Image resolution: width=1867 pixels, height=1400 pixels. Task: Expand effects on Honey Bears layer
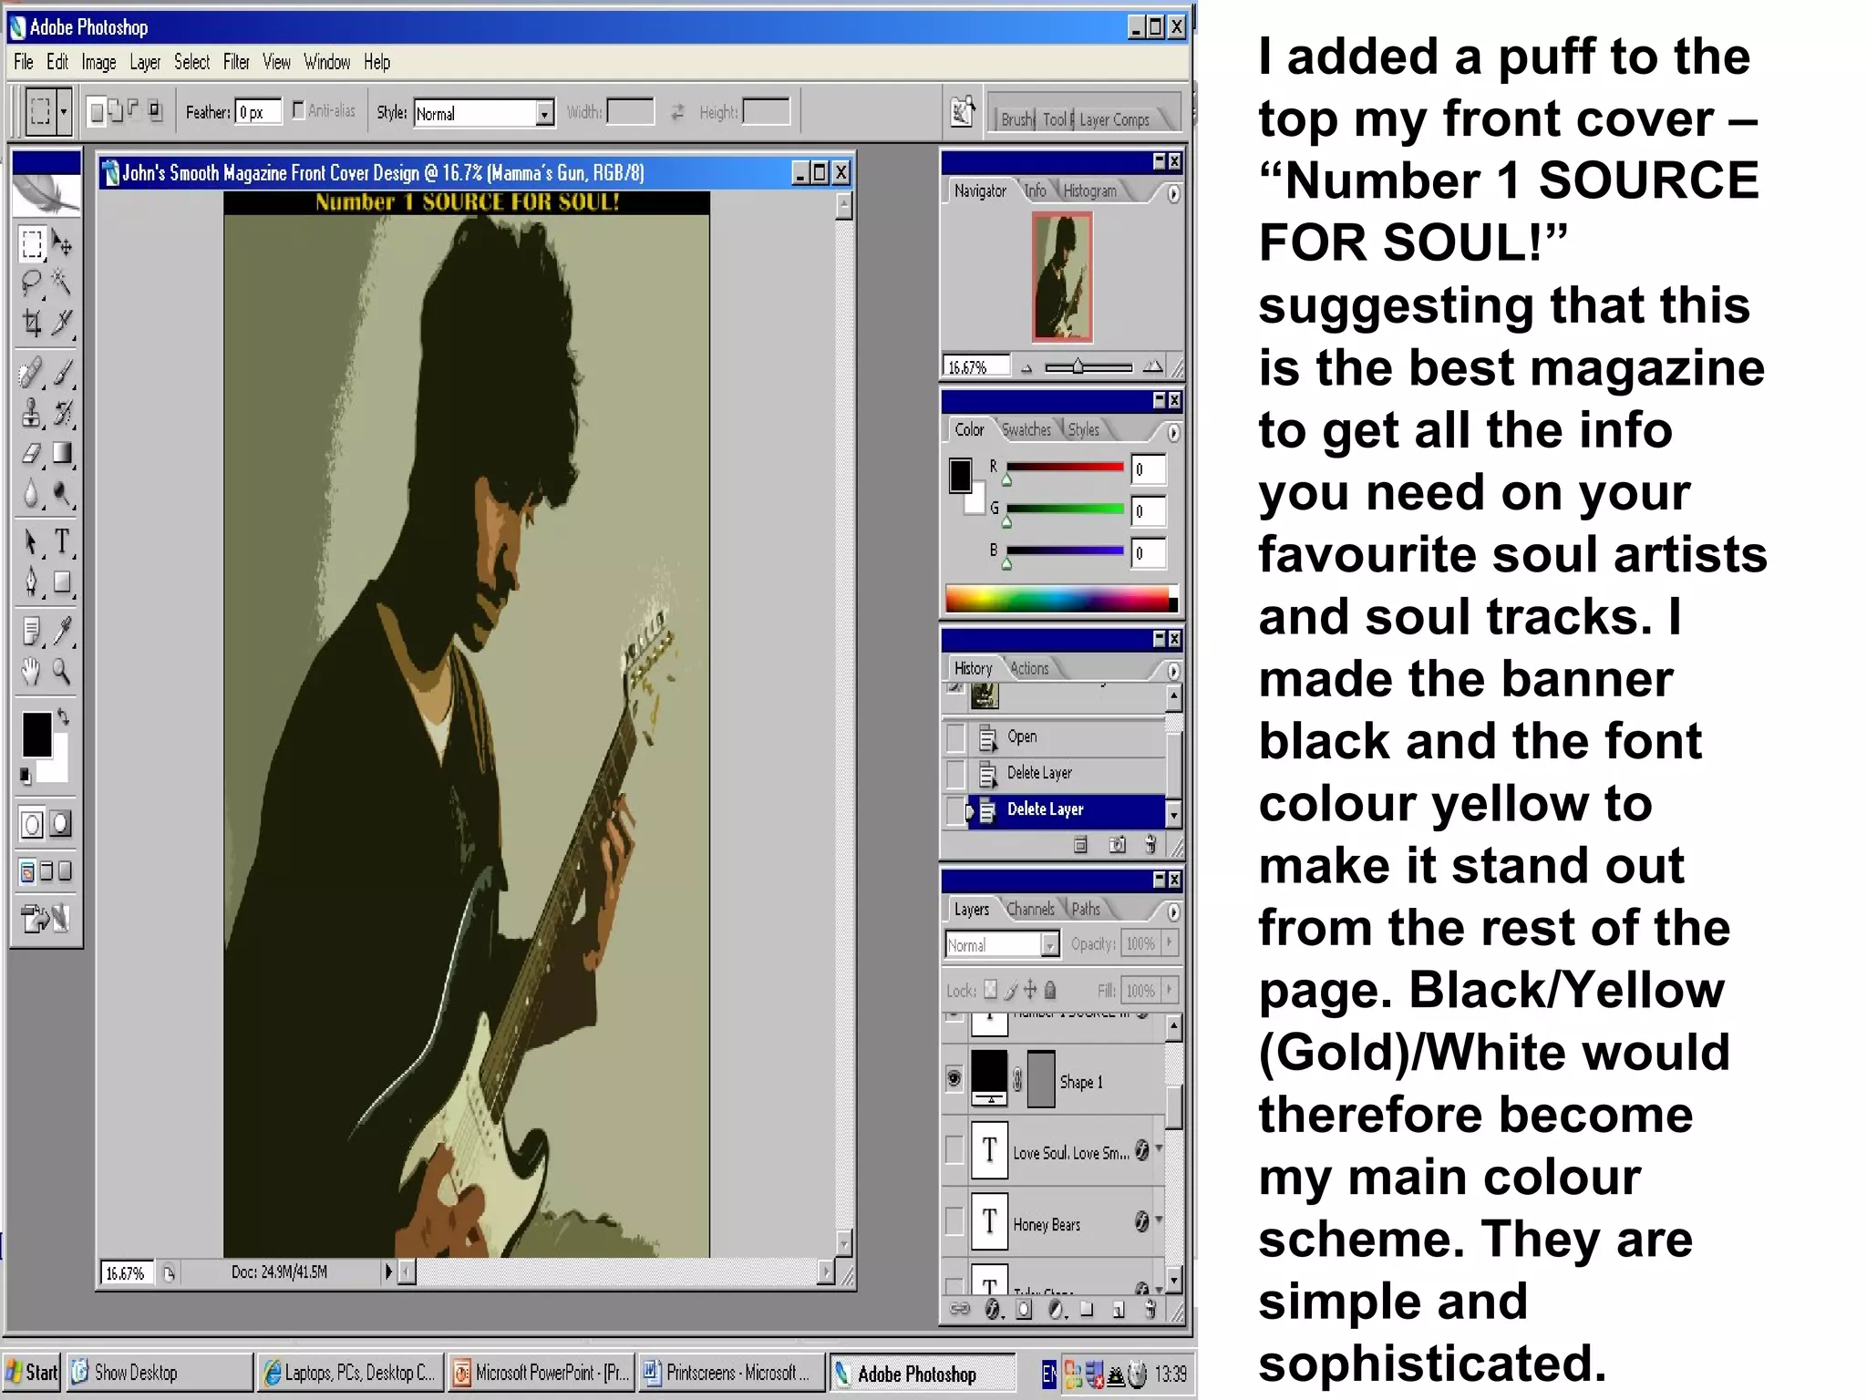point(1159,1219)
